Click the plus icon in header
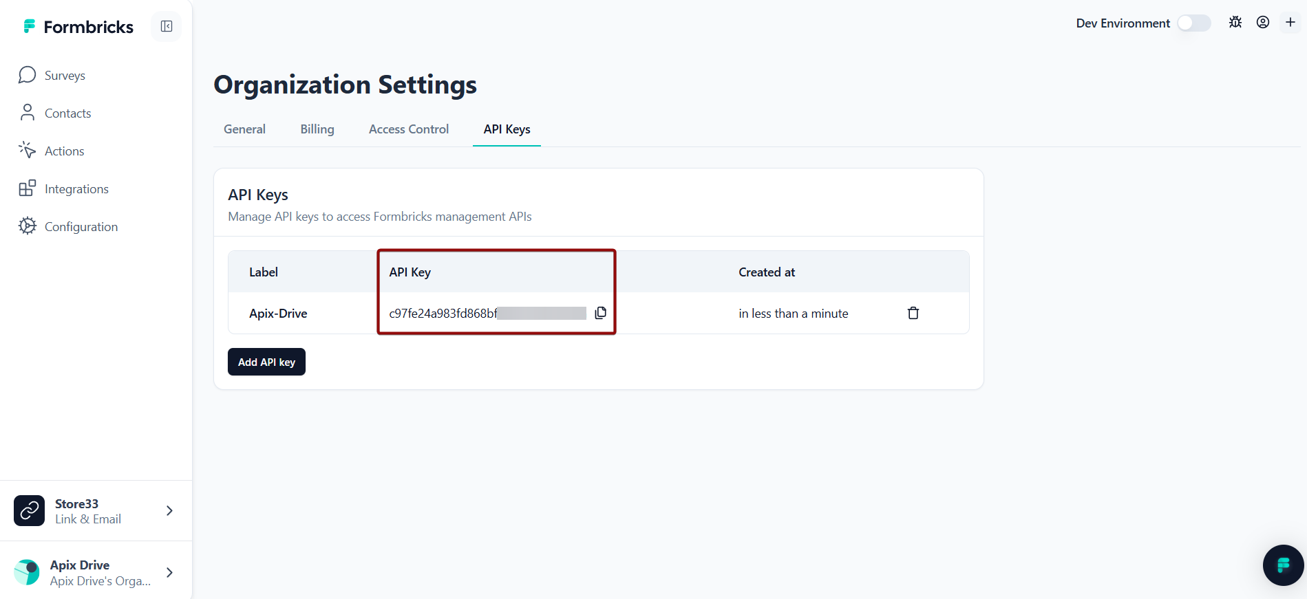 (1290, 22)
